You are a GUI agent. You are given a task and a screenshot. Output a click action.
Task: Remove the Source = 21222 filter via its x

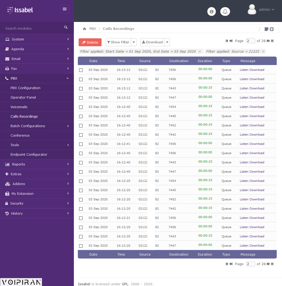tap(263, 52)
